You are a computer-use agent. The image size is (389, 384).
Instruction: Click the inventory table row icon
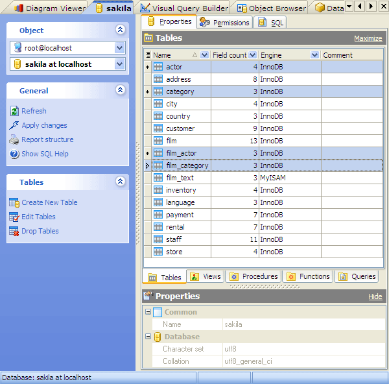[x=158, y=190]
